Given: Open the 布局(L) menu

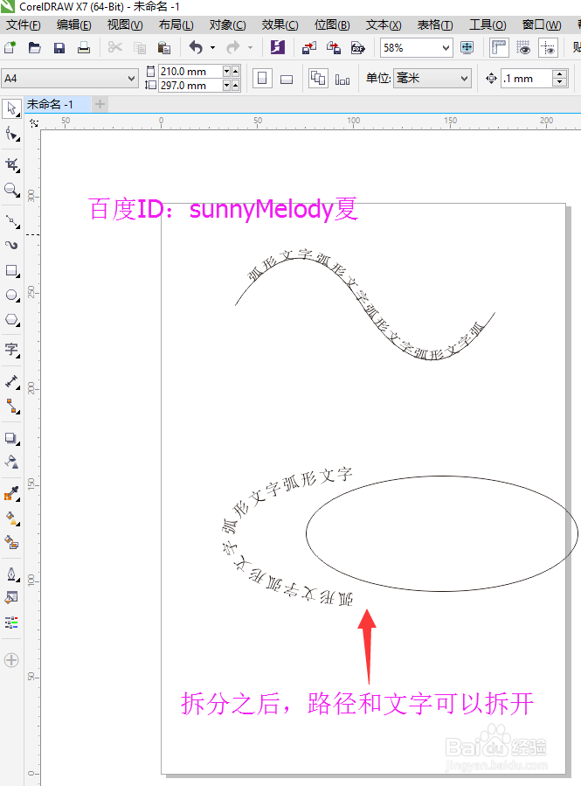Looking at the screenshot, I should click(x=176, y=24).
